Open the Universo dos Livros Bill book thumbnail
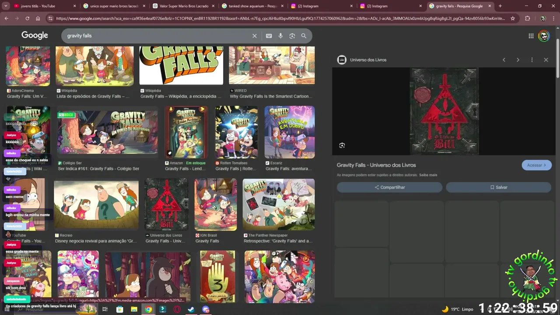The image size is (560, 315). click(x=166, y=205)
